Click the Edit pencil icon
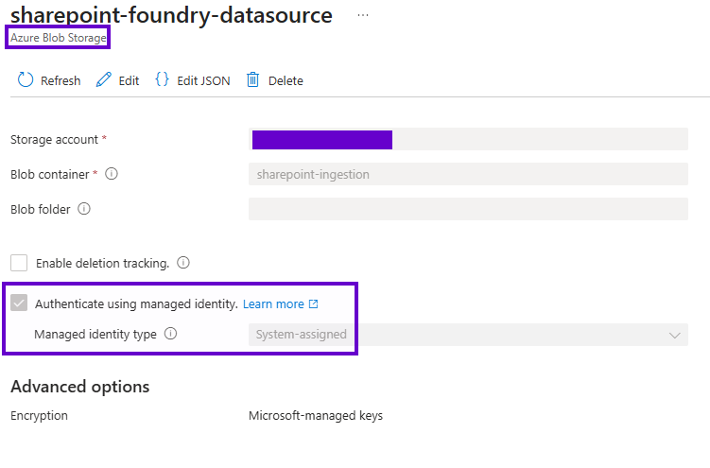710x468 pixels. pos(104,80)
